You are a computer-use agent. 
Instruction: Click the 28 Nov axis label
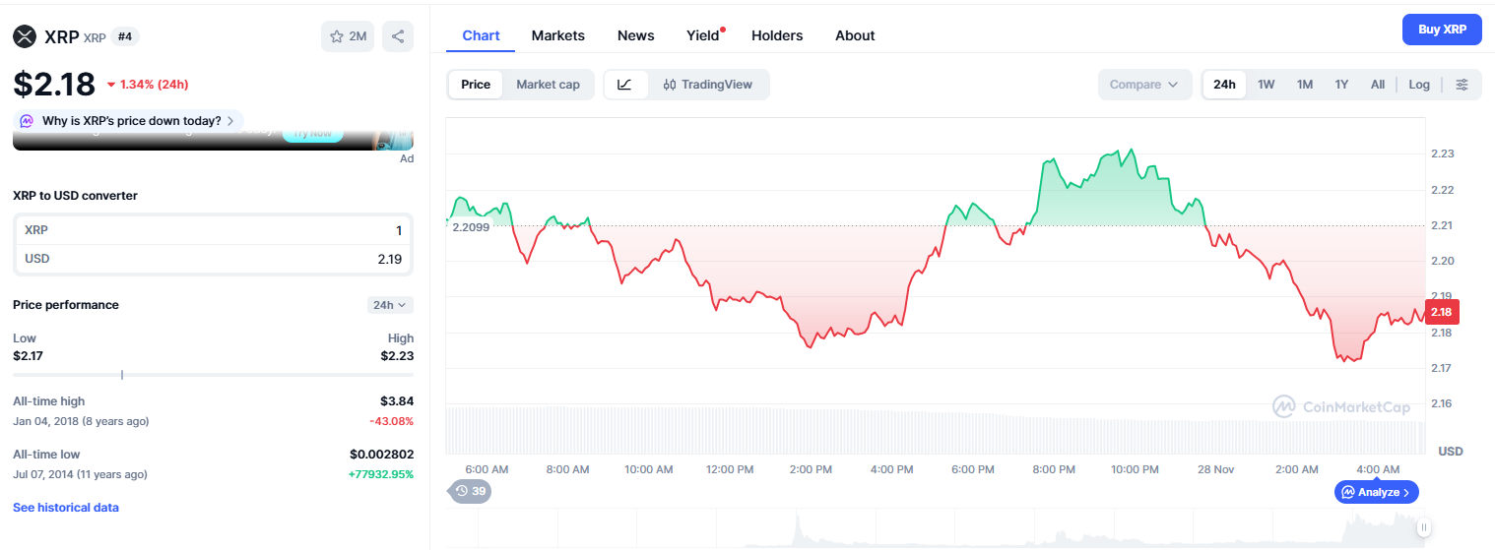(x=1215, y=469)
